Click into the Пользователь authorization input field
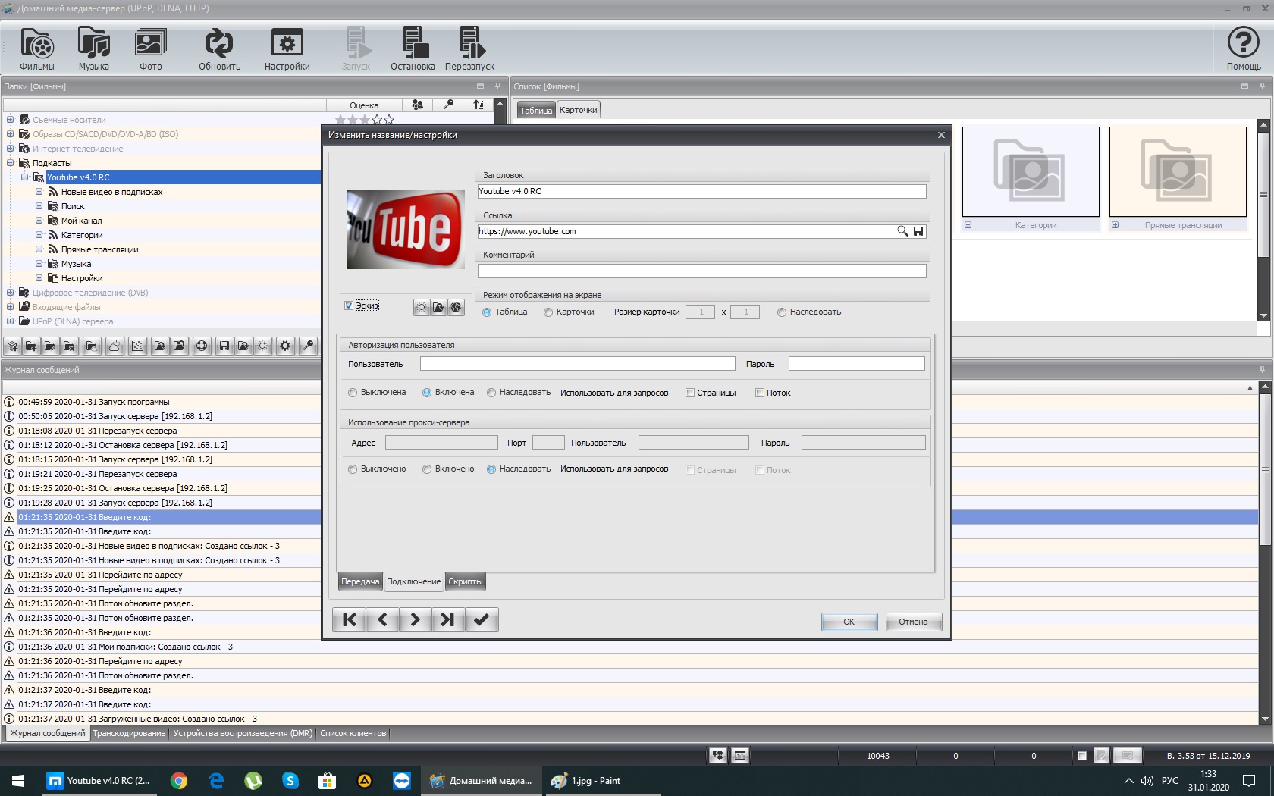Screen dimensions: 1274x796 (577, 364)
